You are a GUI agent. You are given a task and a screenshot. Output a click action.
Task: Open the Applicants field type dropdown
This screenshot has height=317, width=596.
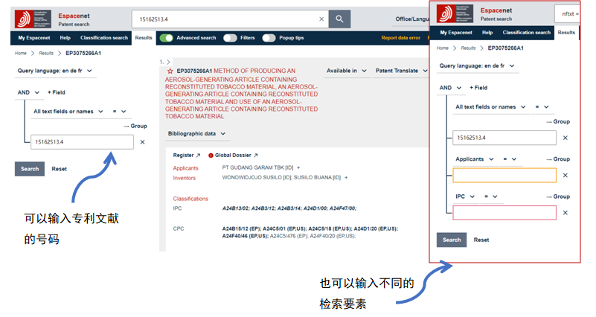475,159
